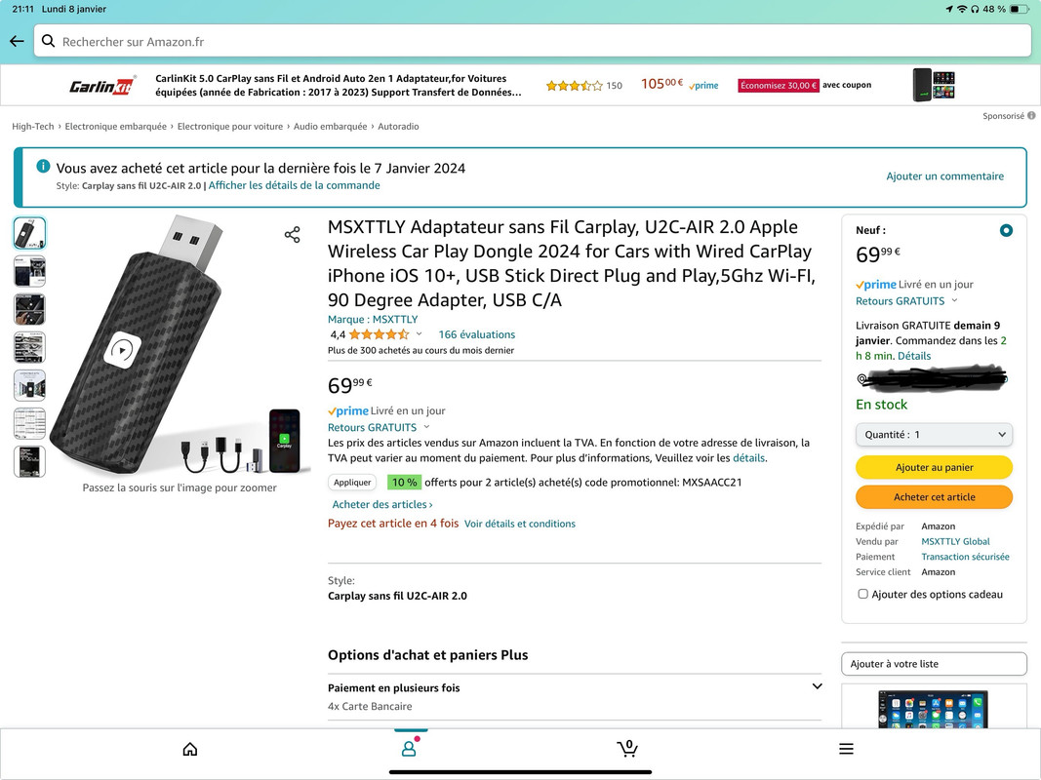
Task: Open the shopping cart icon
Action: click(x=627, y=748)
